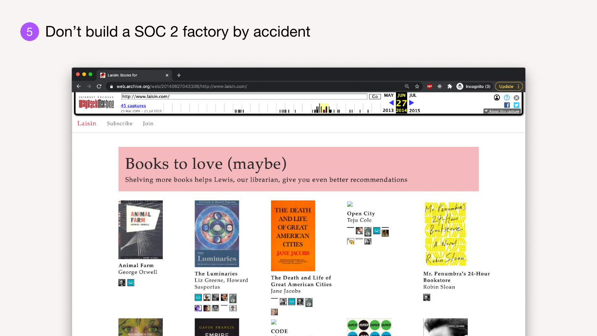Select year 2013 in Wayback toolbar
597x336 pixels.
tap(388, 111)
